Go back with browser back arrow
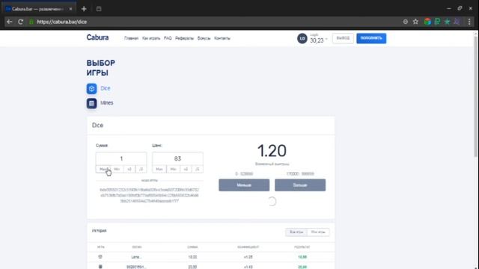 pos(10,22)
